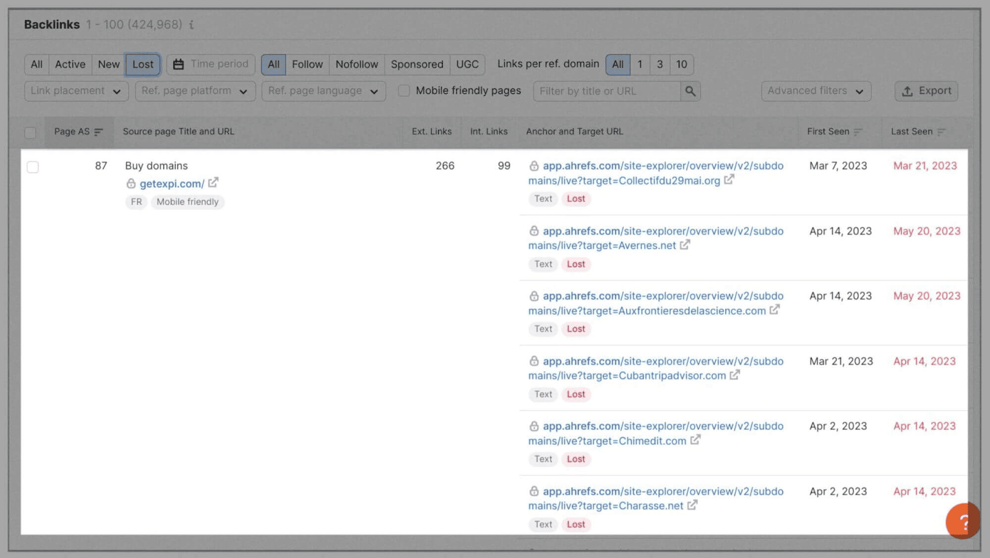Click the info icon next to Backlinks count
This screenshot has width=990, height=558.
[x=191, y=25]
